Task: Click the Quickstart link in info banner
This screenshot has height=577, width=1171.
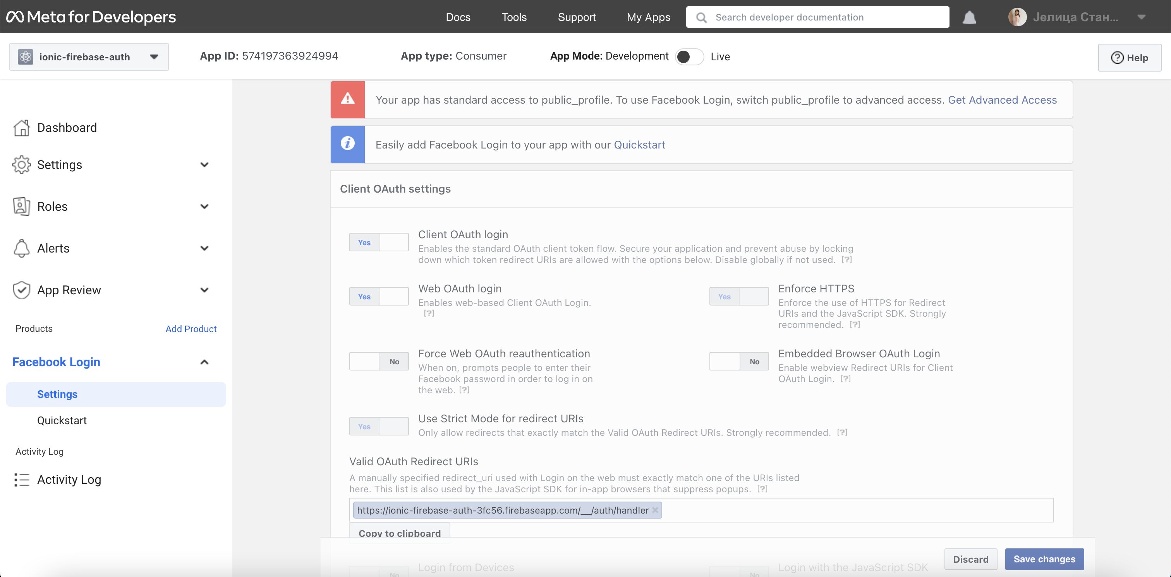Action: point(639,144)
